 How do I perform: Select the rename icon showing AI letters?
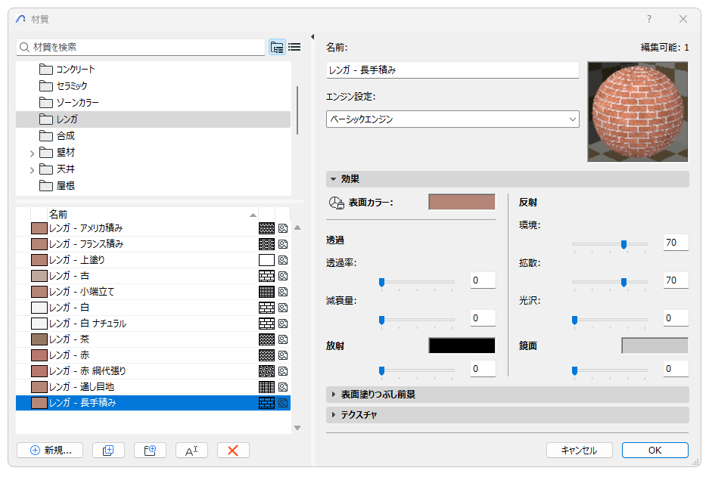point(191,450)
